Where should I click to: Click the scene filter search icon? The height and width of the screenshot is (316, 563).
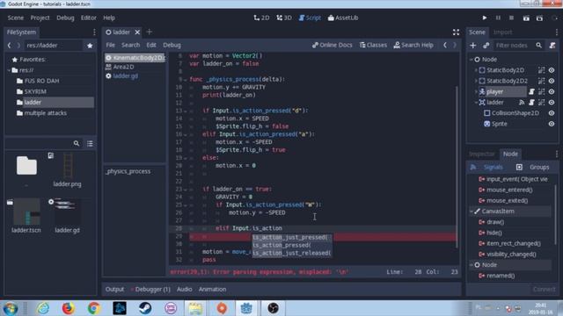click(x=539, y=45)
